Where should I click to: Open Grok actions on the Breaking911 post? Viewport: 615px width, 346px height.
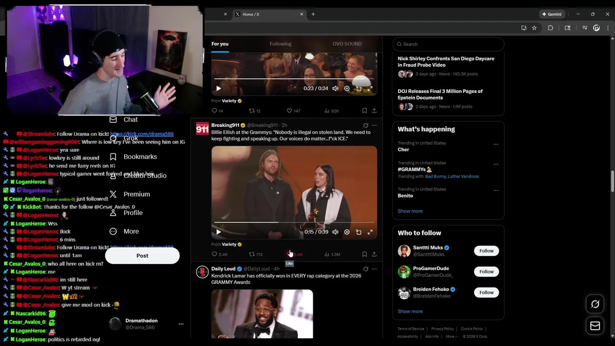tap(366, 125)
